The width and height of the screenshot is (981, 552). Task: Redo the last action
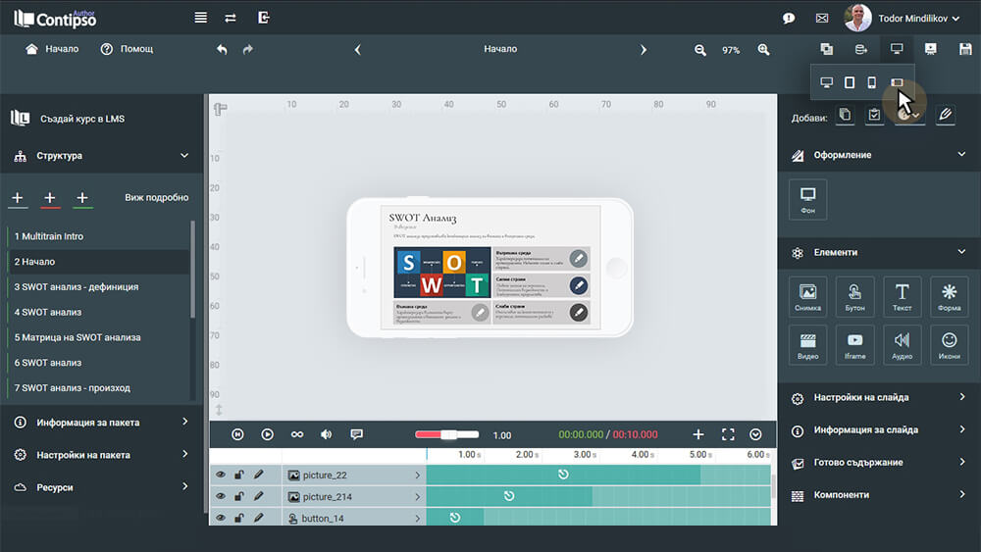248,49
